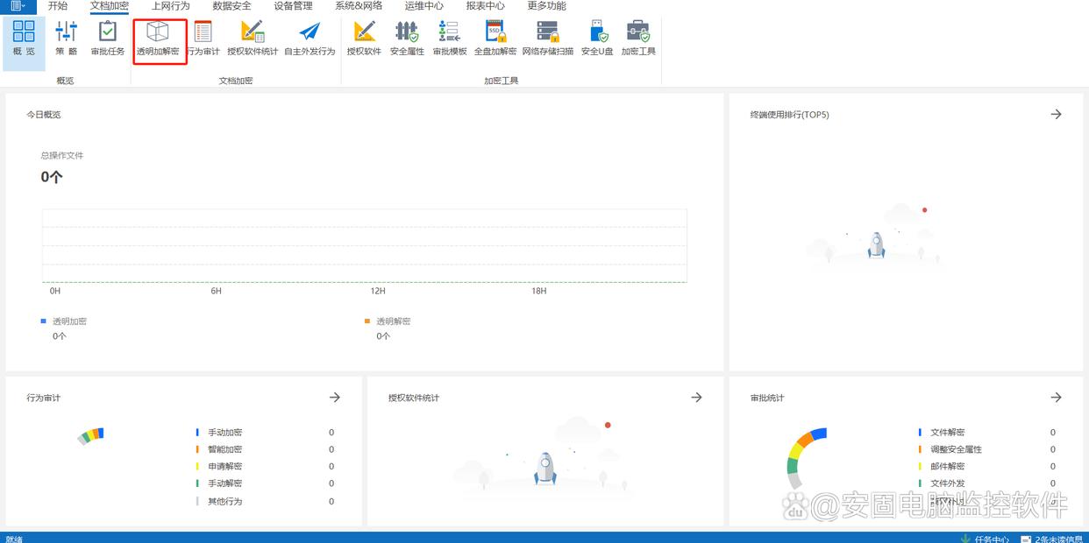This screenshot has width=1089, height=543.
Task: Select 授权软件统计 in the ribbon
Action: coord(253,39)
